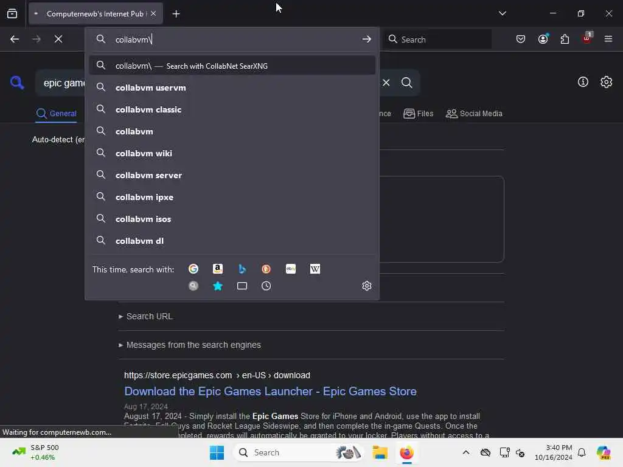Search this time with DuckDuckGo
Screen dimensions: 623x467
pos(266,269)
